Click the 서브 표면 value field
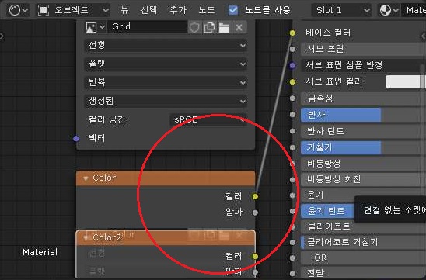 tap(363, 49)
